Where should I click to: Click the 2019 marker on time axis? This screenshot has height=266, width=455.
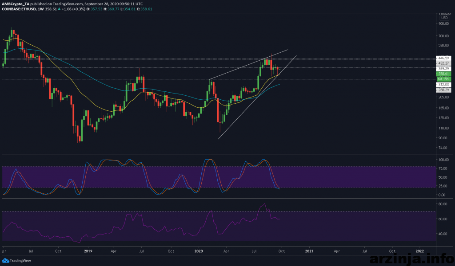tap(88, 250)
